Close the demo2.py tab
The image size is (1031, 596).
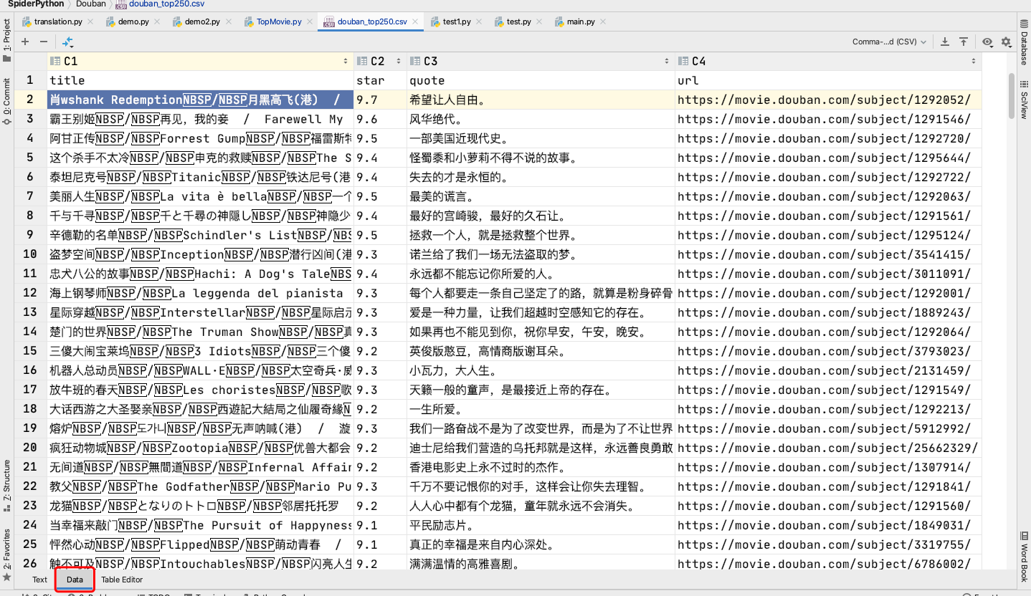(x=227, y=22)
